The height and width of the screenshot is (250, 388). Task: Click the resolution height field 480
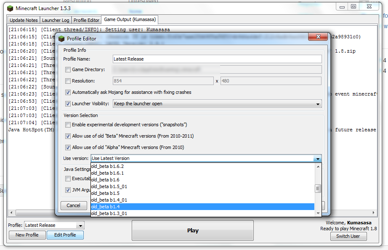click(271, 81)
